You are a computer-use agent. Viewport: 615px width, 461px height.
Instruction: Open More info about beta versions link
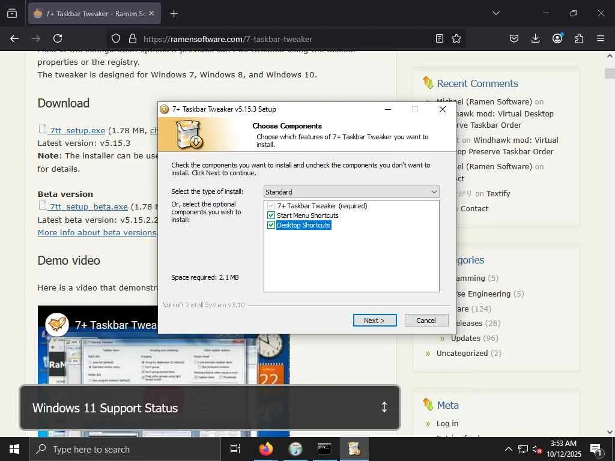coord(97,232)
